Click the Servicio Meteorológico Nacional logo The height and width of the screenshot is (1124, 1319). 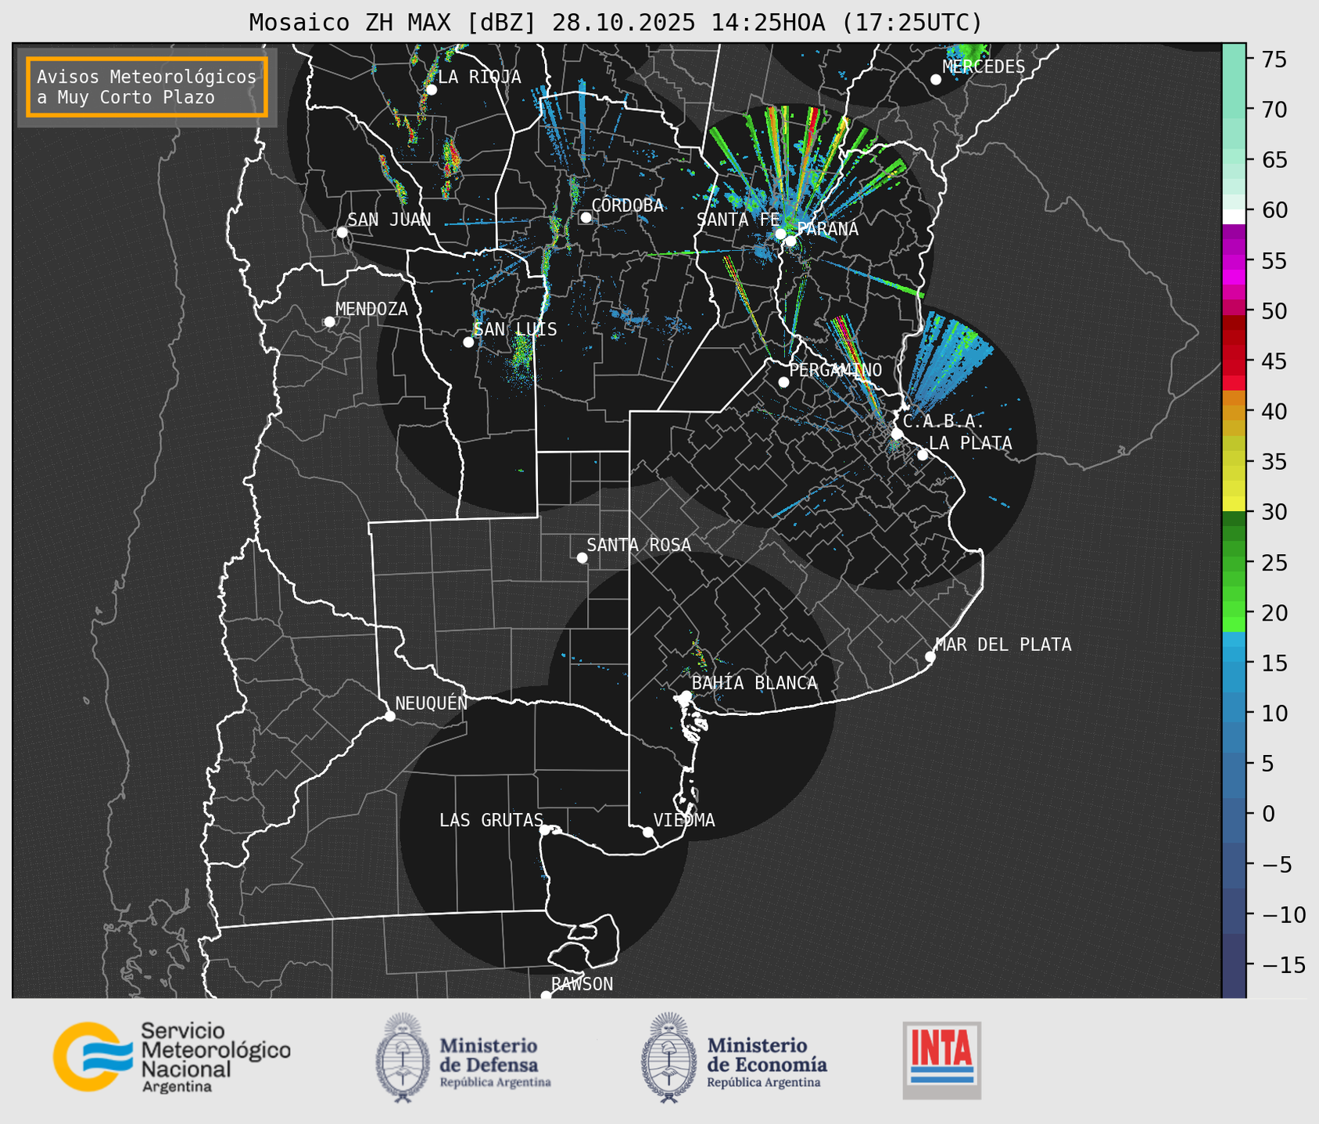(x=170, y=1057)
